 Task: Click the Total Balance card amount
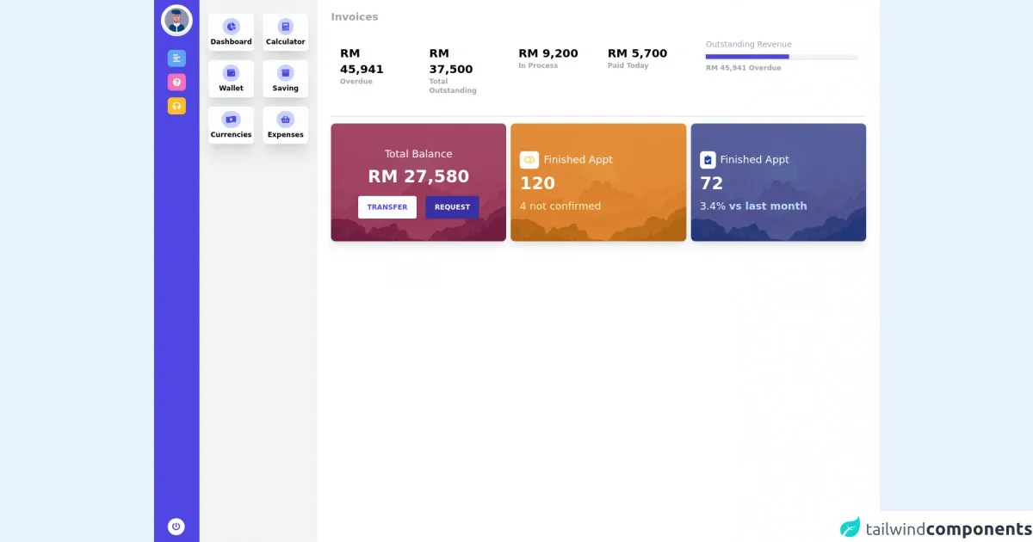[x=418, y=176]
